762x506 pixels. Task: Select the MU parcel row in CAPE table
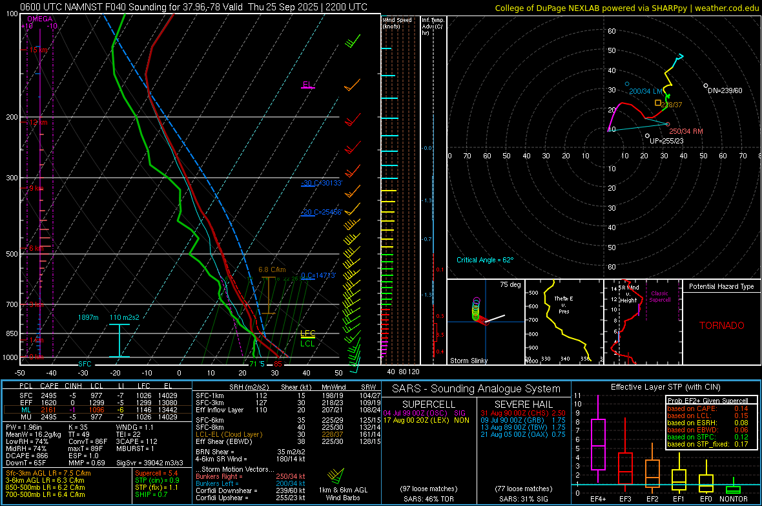tap(98, 416)
